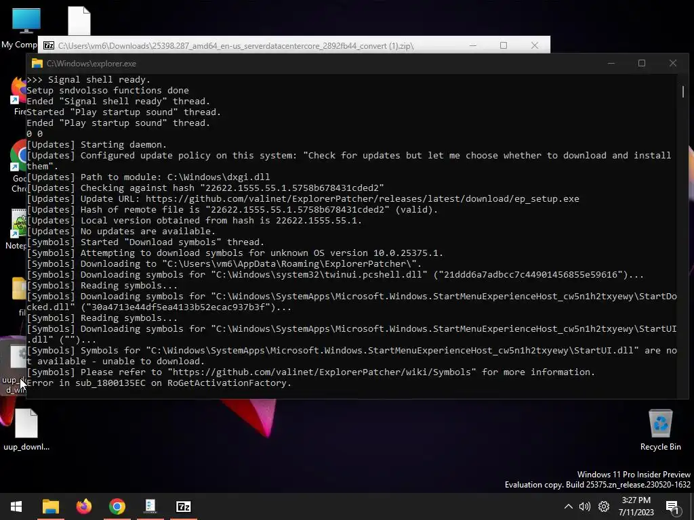
Task: Click the "No updates are available." line
Action: (121, 232)
